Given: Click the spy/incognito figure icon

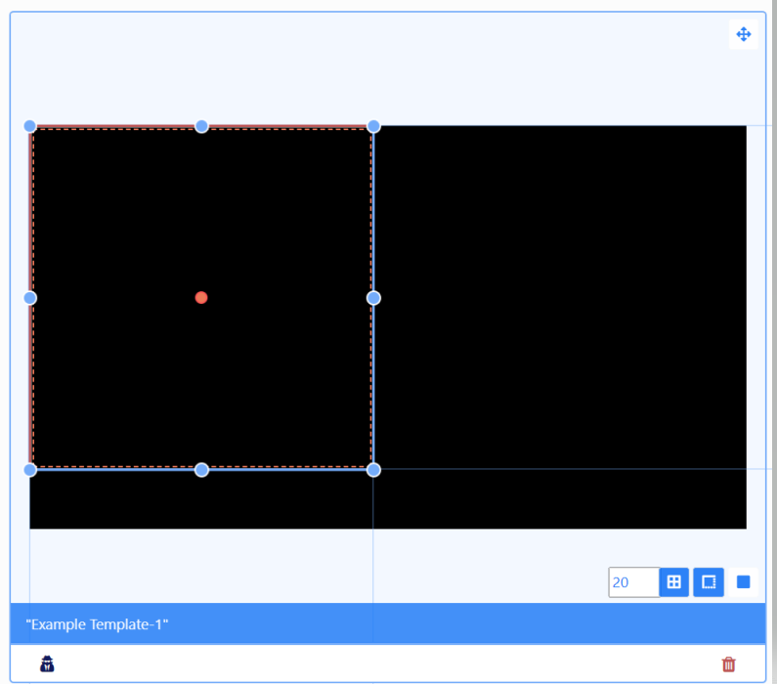Looking at the screenshot, I should [x=47, y=664].
